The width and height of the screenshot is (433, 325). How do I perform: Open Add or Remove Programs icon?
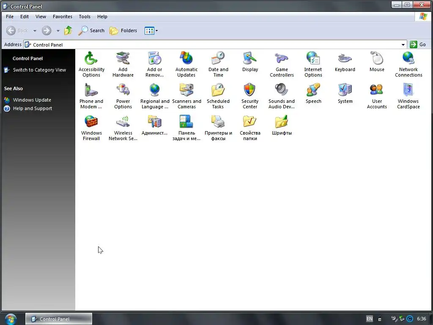coord(155,58)
